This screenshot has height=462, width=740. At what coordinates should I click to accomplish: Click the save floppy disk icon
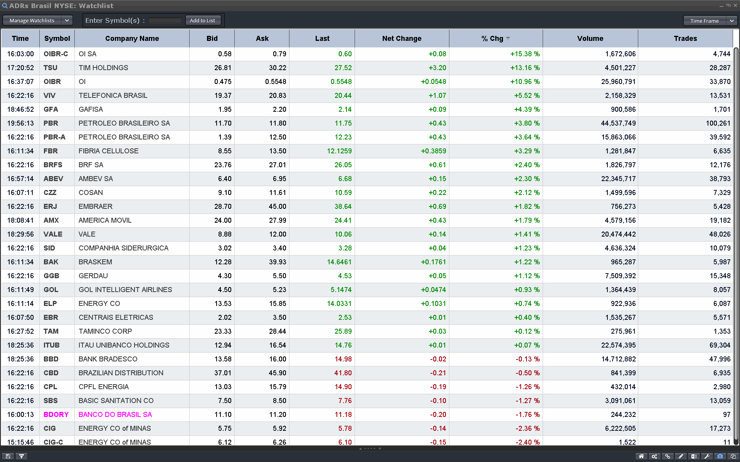[x=8, y=456]
